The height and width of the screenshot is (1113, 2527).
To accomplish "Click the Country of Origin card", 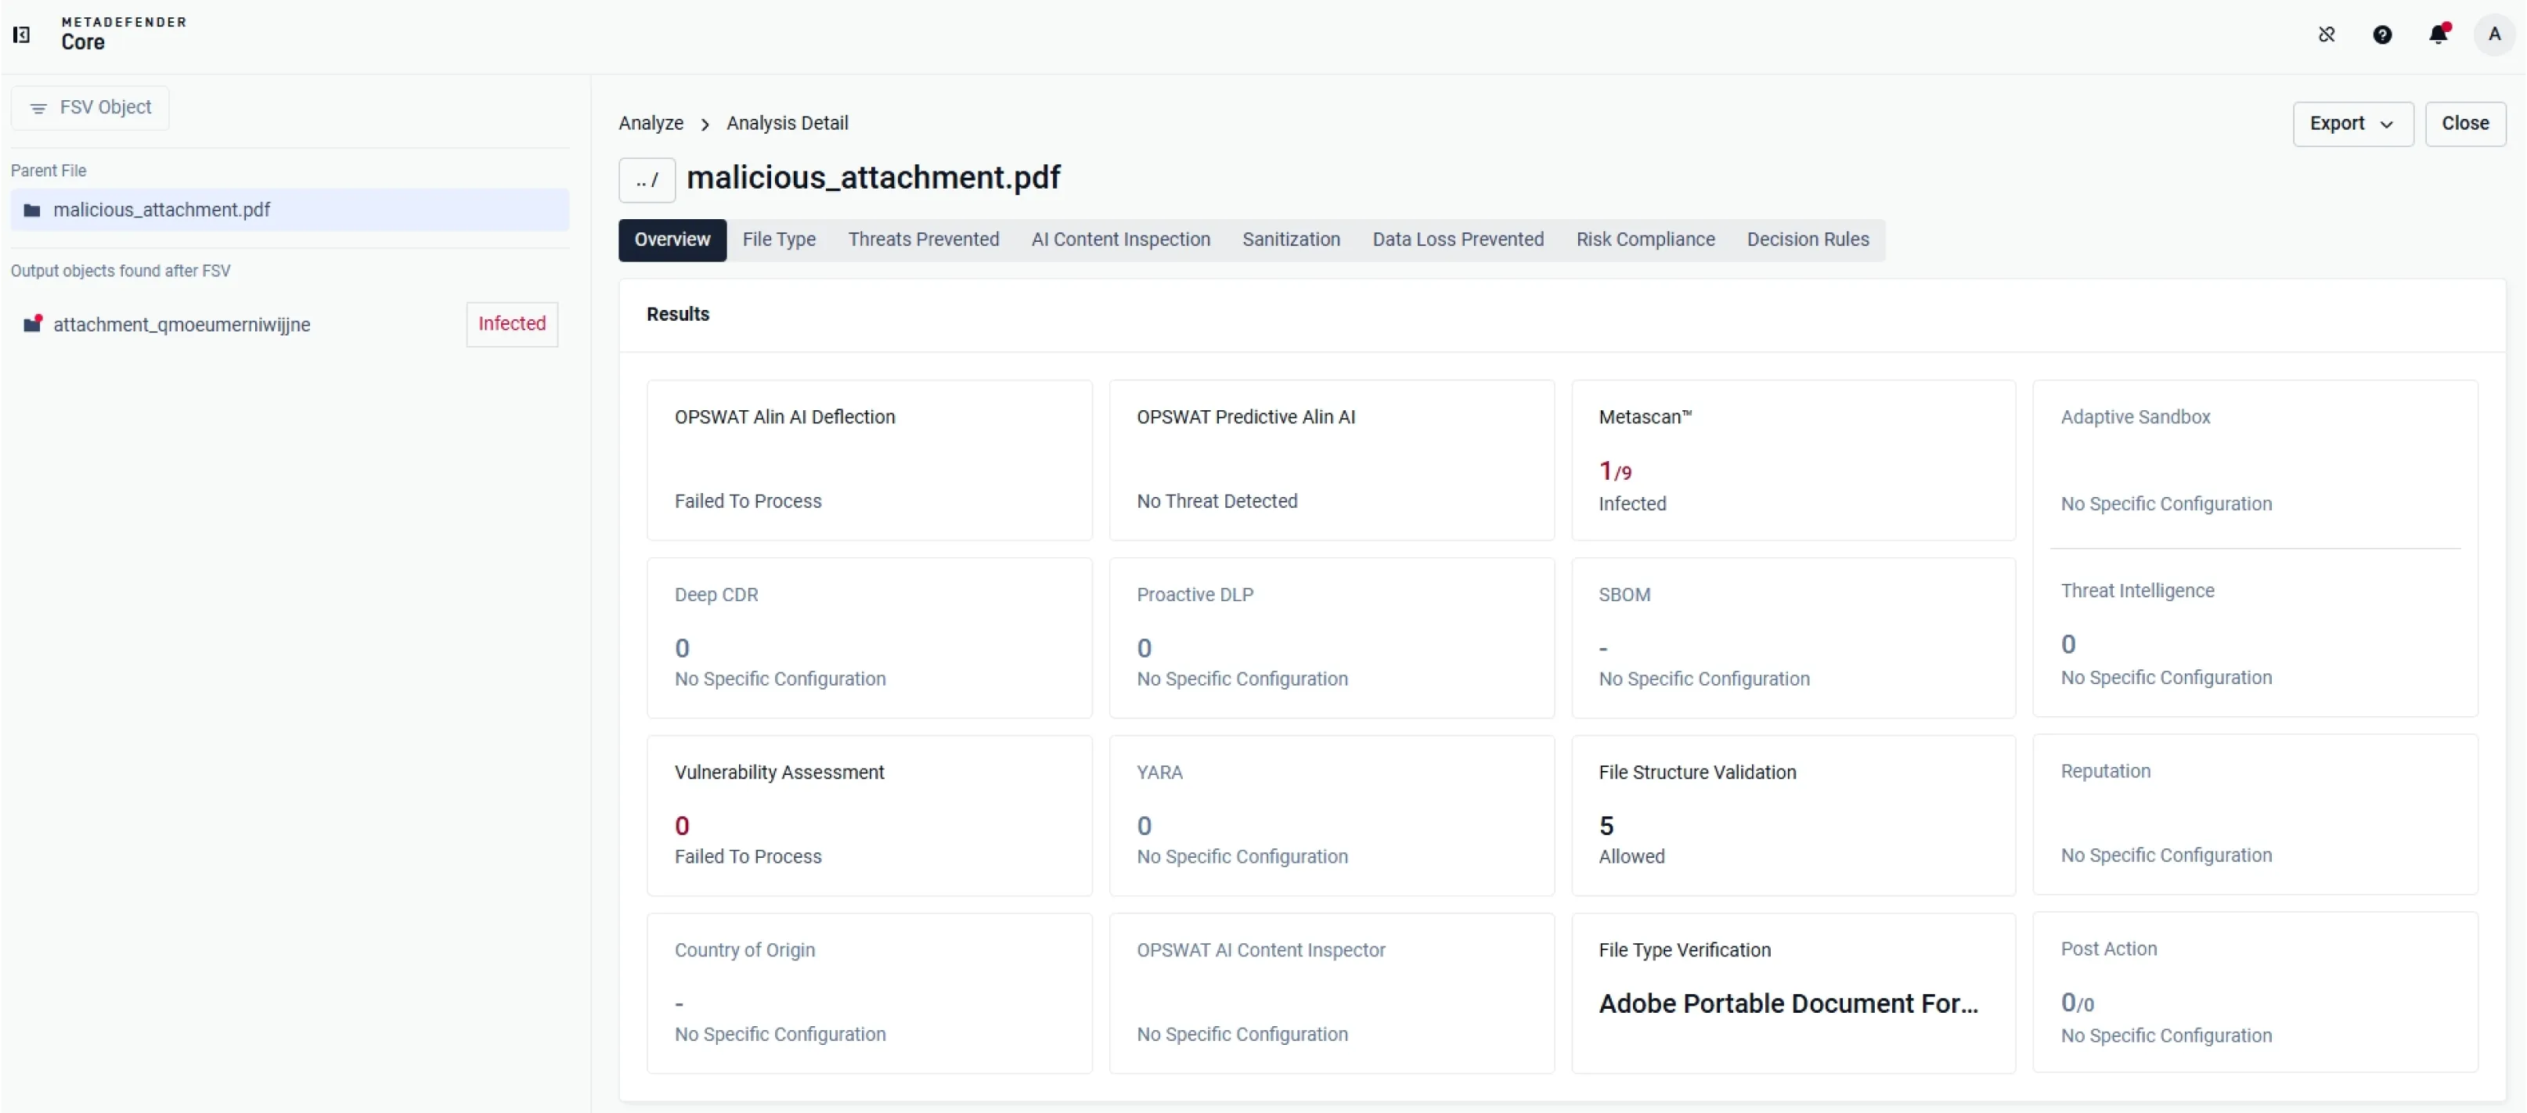I will (x=869, y=992).
